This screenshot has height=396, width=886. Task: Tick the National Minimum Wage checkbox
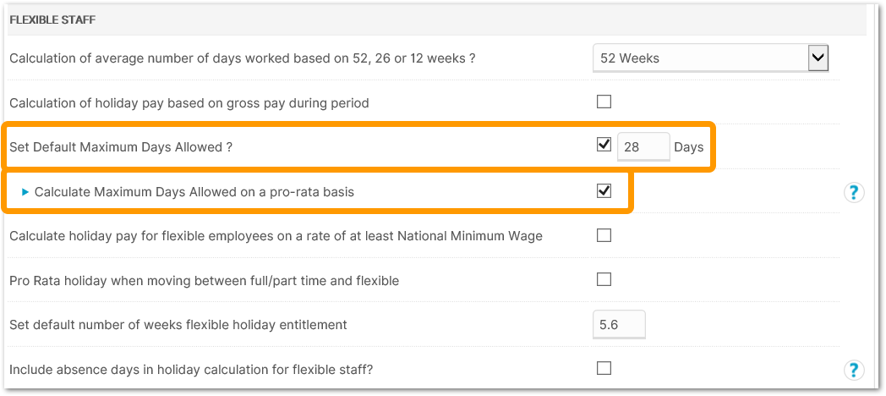(x=604, y=235)
